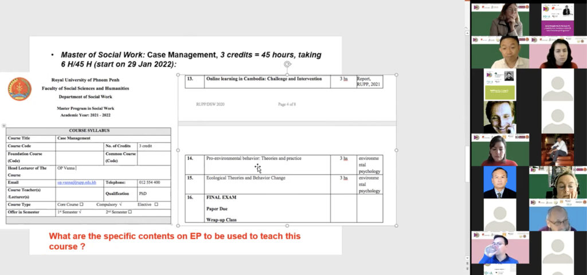The height and width of the screenshot is (275, 587).
Task: Tick the 2nd Semester checkbox
Action: [130, 212]
